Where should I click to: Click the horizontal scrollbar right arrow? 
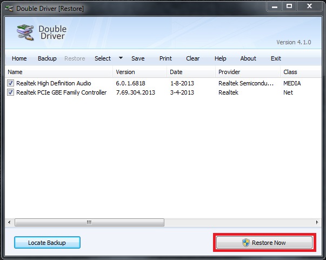point(317,222)
